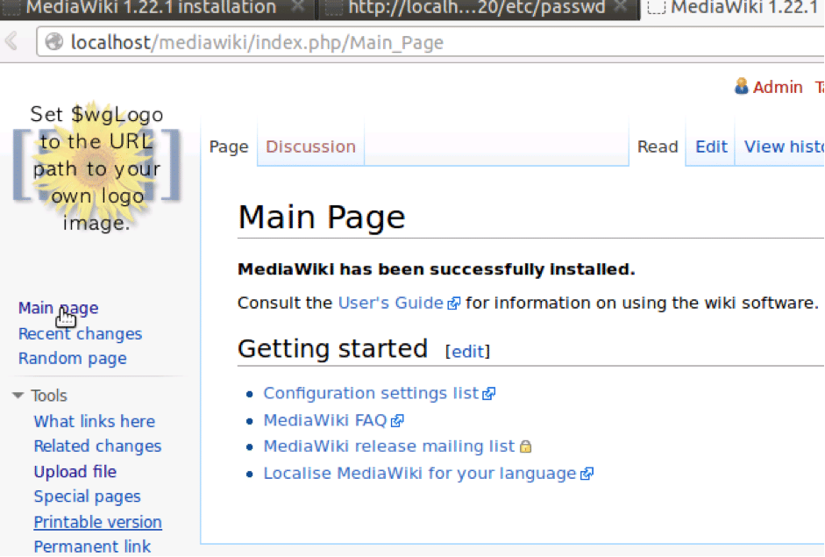Open Related changes tool
The height and width of the screenshot is (557, 825).
click(x=98, y=446)
